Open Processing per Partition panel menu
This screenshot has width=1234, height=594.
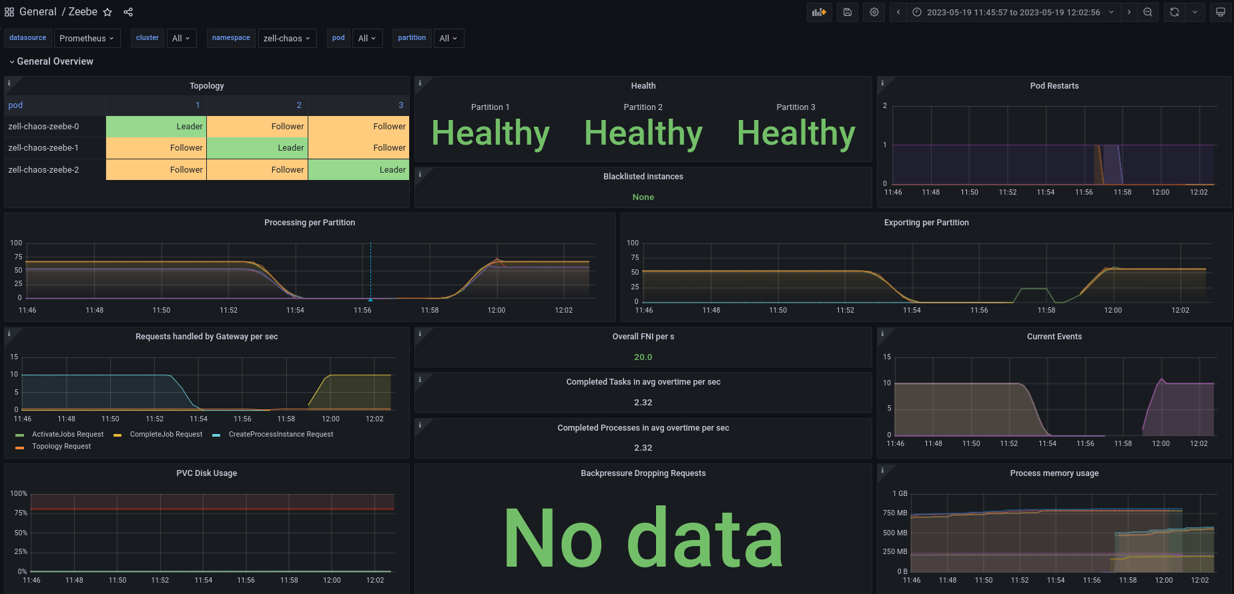(310, 223)
